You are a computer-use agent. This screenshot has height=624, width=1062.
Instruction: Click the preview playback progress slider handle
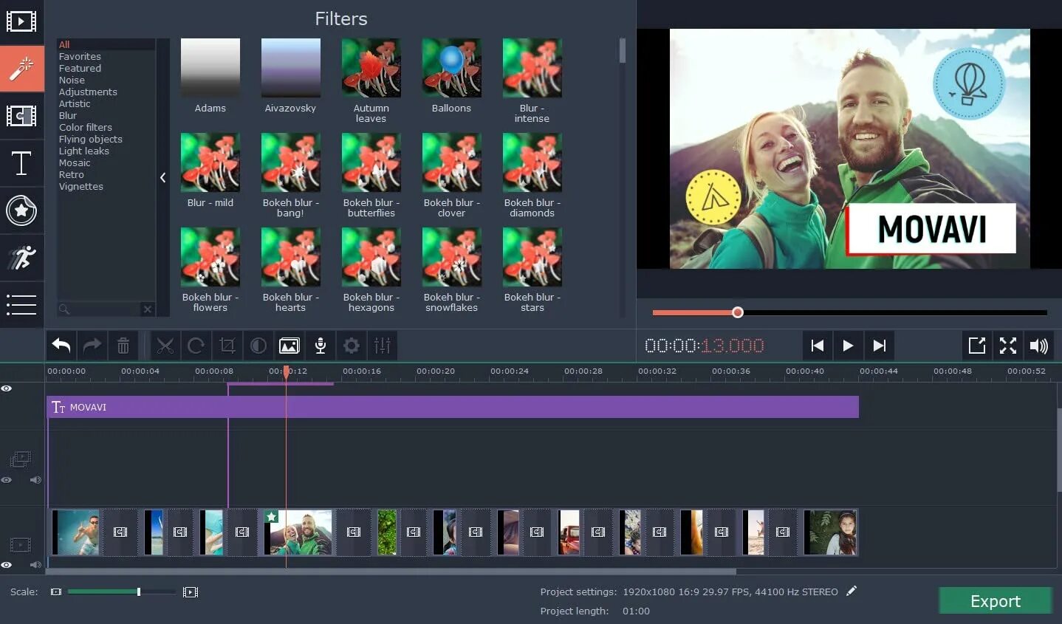pyautogui.click(x=737, y=312)
